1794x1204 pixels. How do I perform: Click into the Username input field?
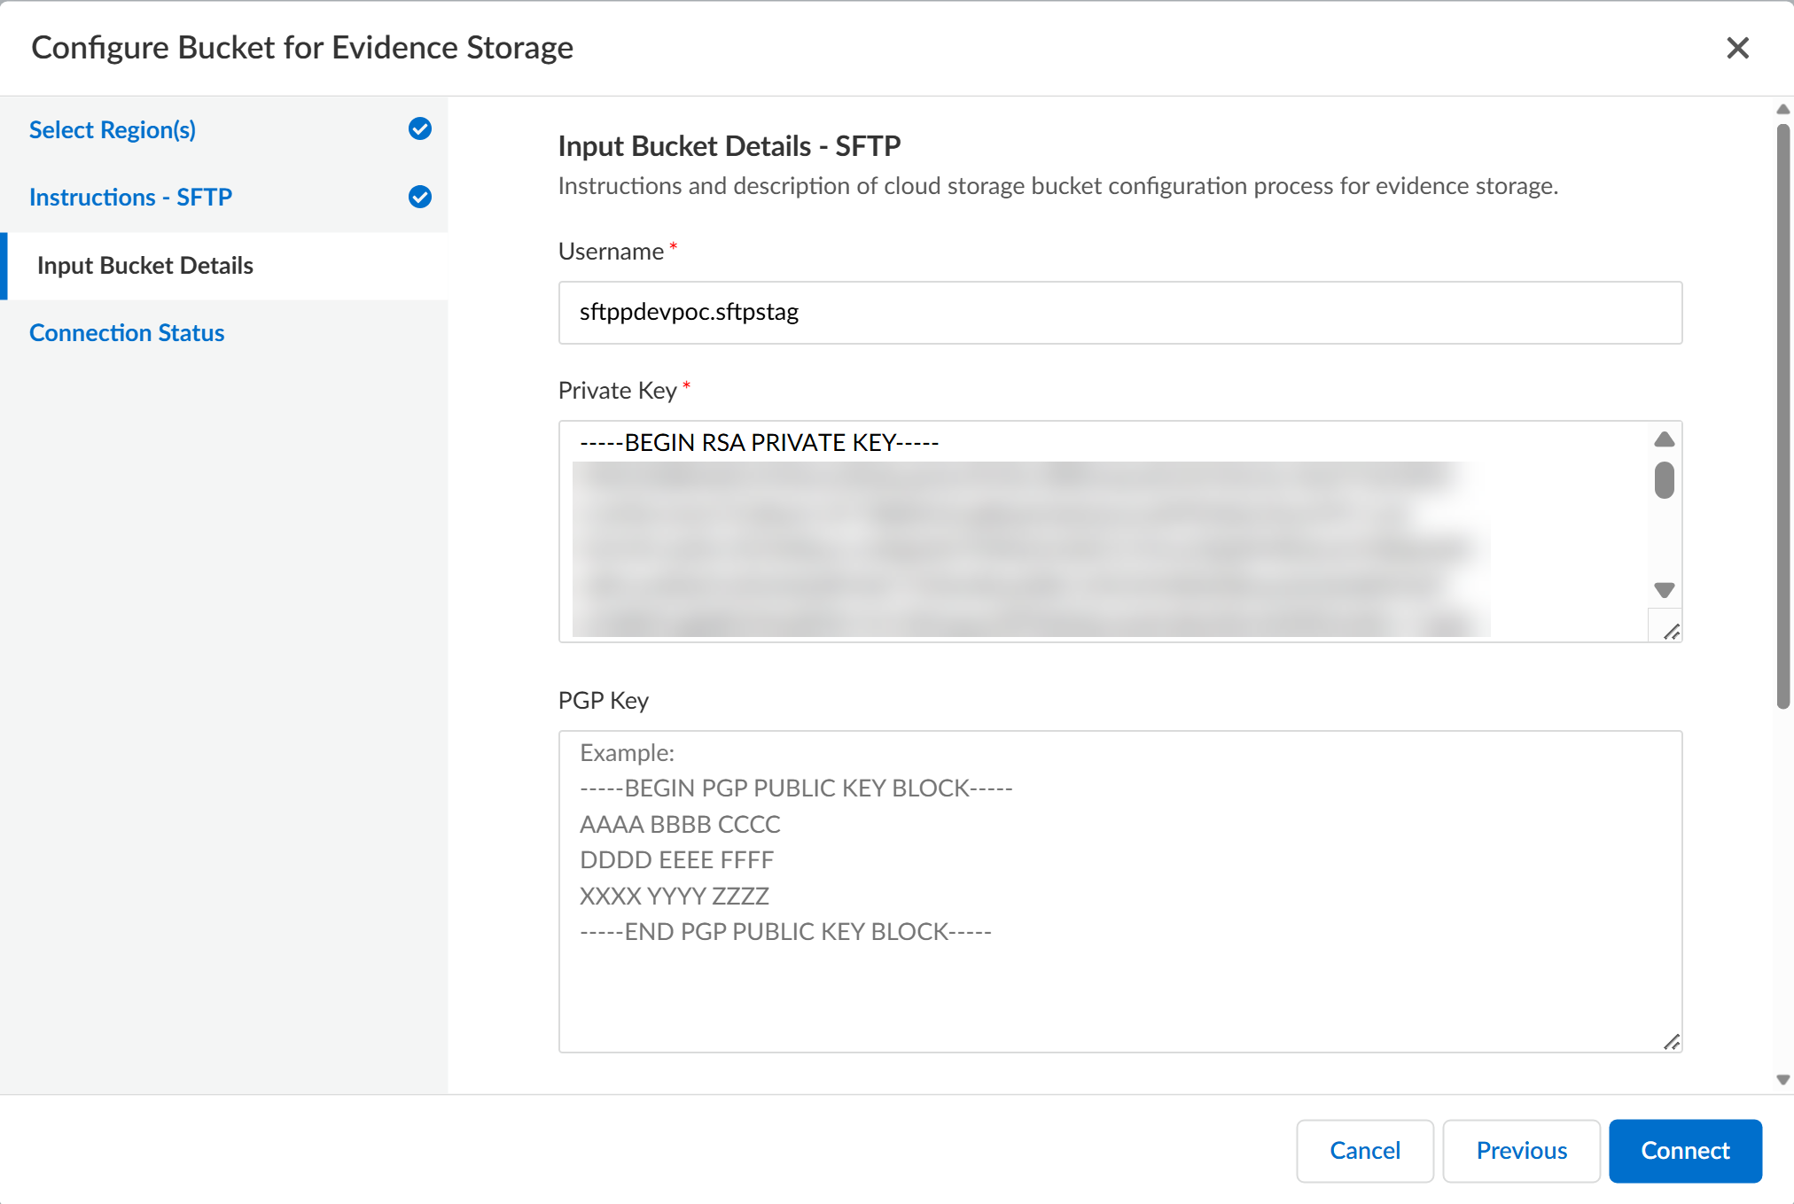click(1119, 313)
